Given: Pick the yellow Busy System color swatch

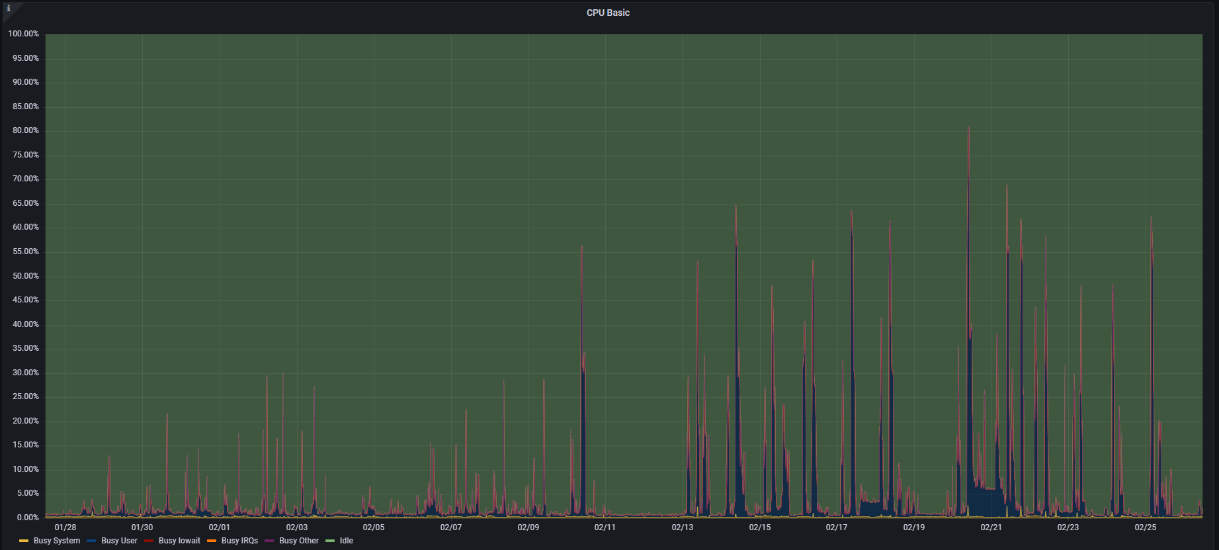Looking at the screenshot, I should coord(24,541).
